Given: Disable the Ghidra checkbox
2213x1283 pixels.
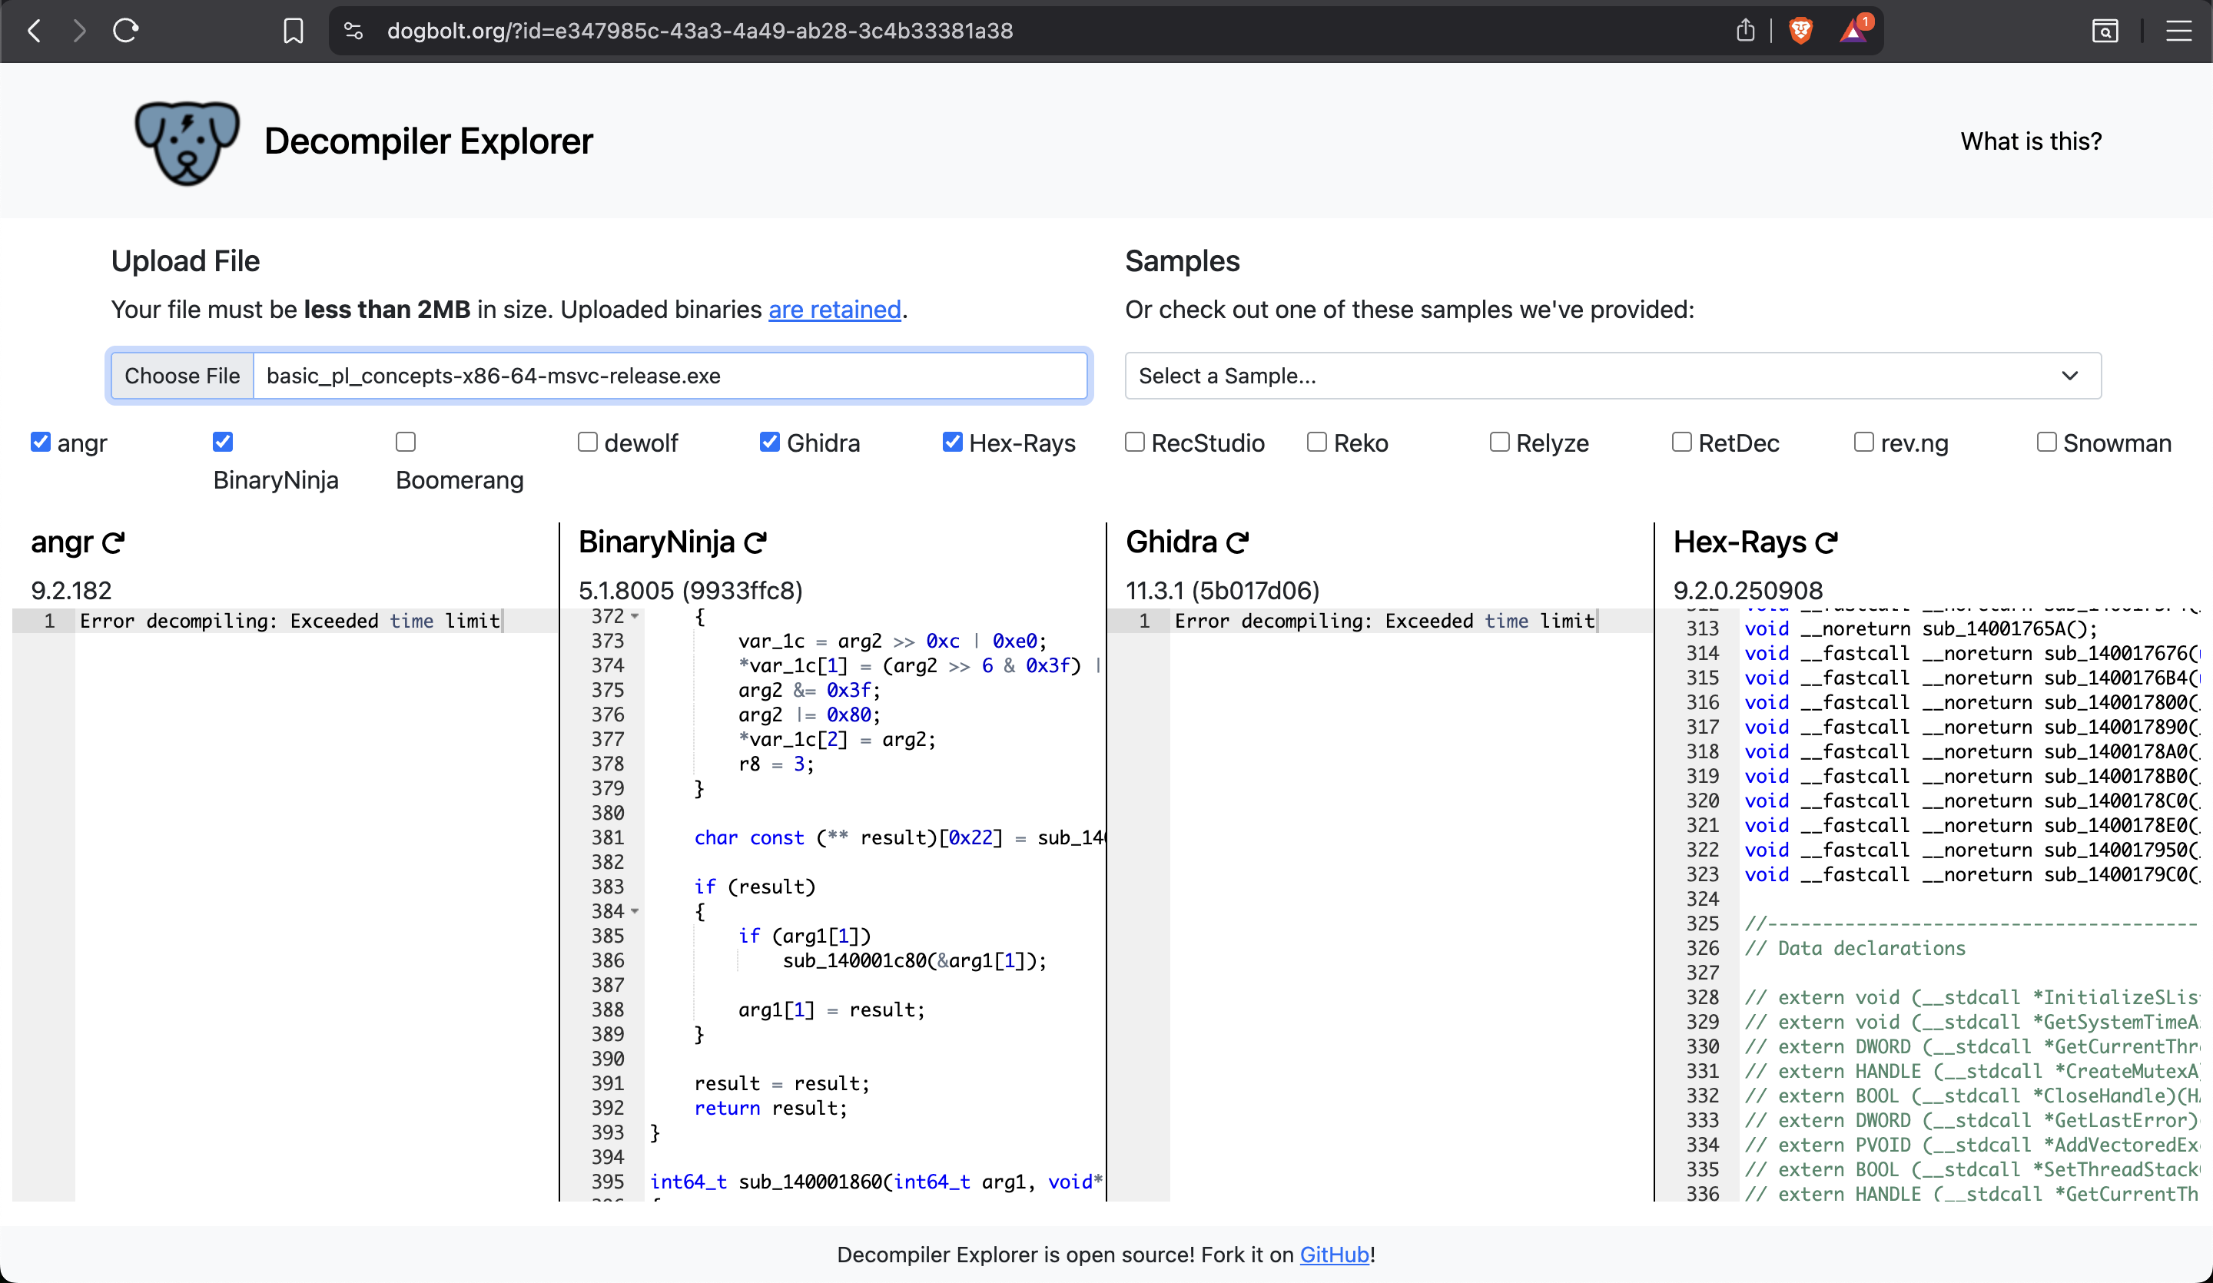Looking at the screenshot, I should tap(769, 442).
